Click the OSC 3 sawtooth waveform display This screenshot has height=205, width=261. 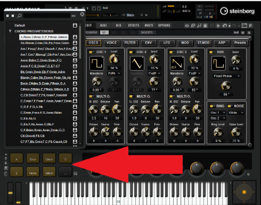[x=177, y=63]
